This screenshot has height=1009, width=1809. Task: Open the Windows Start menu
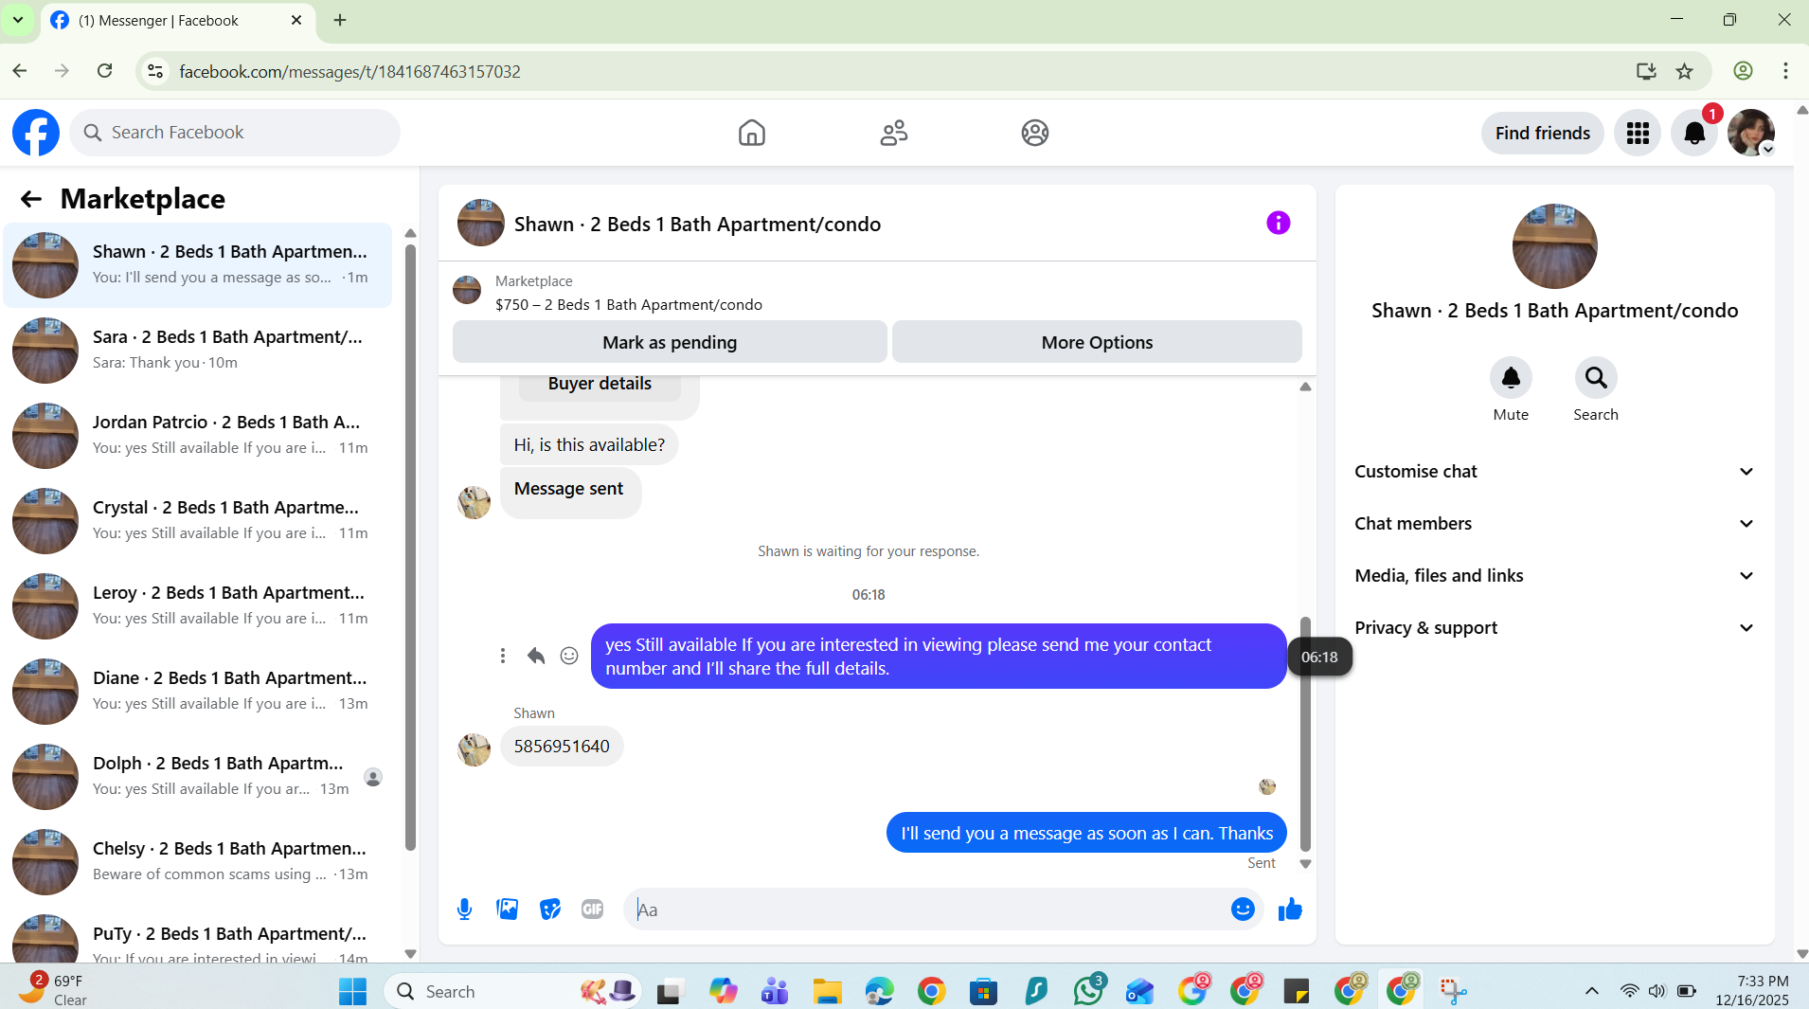(x=352, y=991)
